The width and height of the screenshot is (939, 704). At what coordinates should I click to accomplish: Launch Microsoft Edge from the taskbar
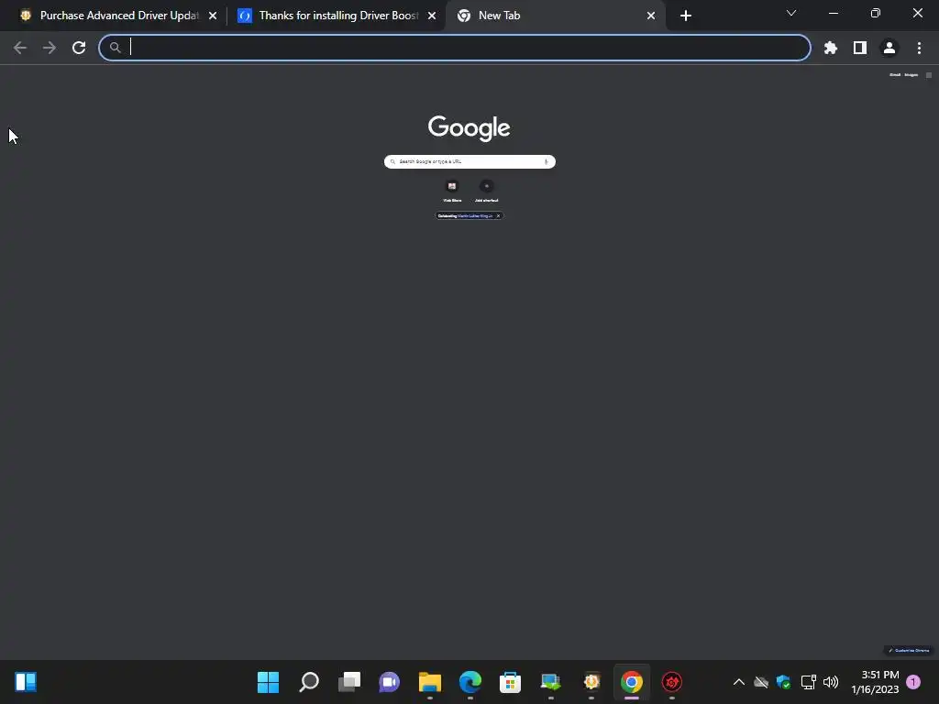pos(470,682)
